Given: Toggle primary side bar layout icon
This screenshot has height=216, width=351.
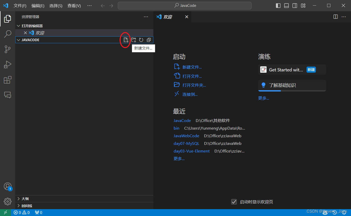Looking at the screenshot, I should 278,6.
